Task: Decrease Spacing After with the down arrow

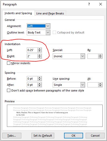Action: [40, 86]
